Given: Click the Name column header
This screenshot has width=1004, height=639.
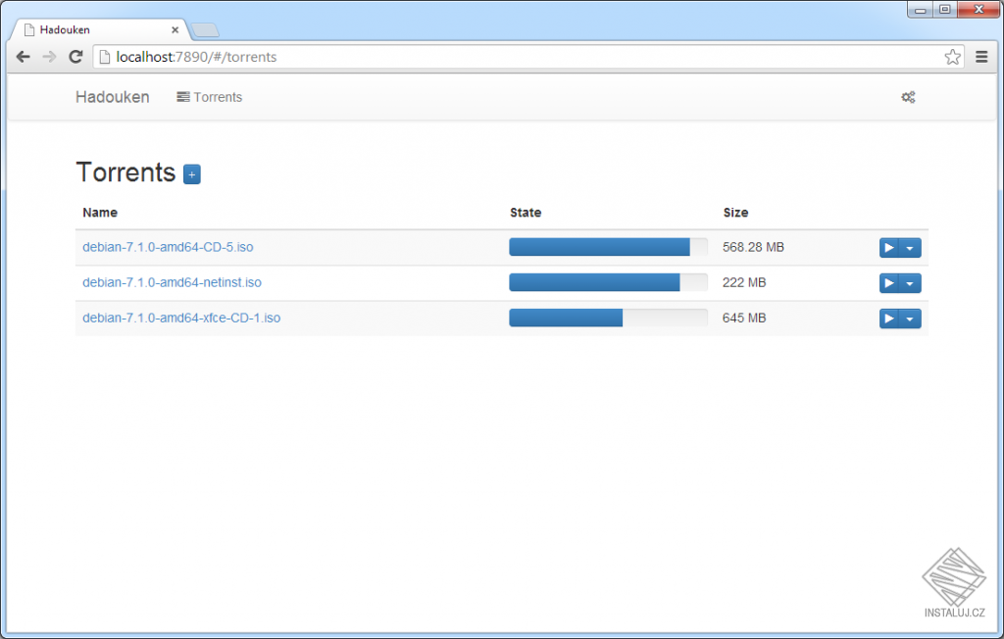Looking at the screenshot, I should pos(100,213).
